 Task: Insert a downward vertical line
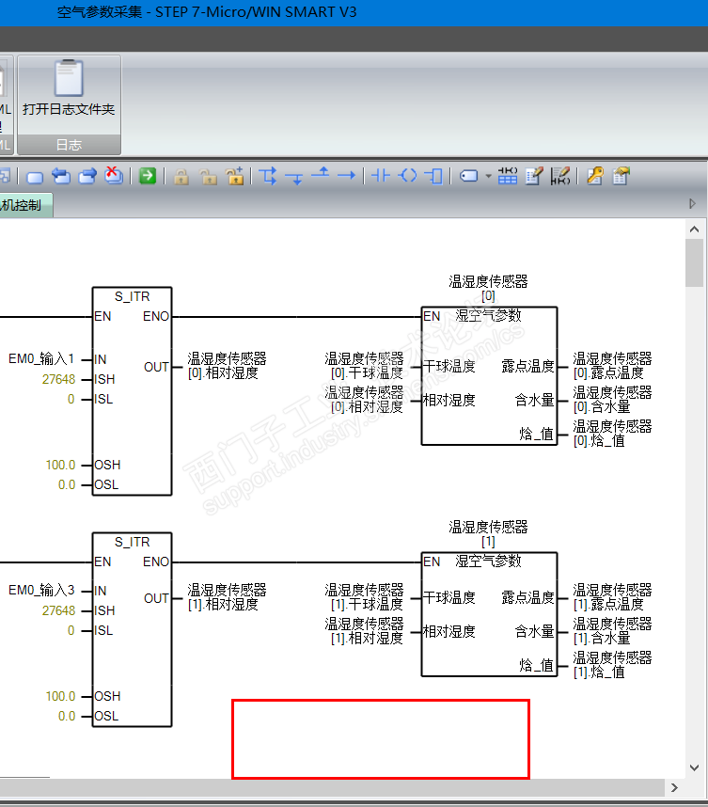294,178
